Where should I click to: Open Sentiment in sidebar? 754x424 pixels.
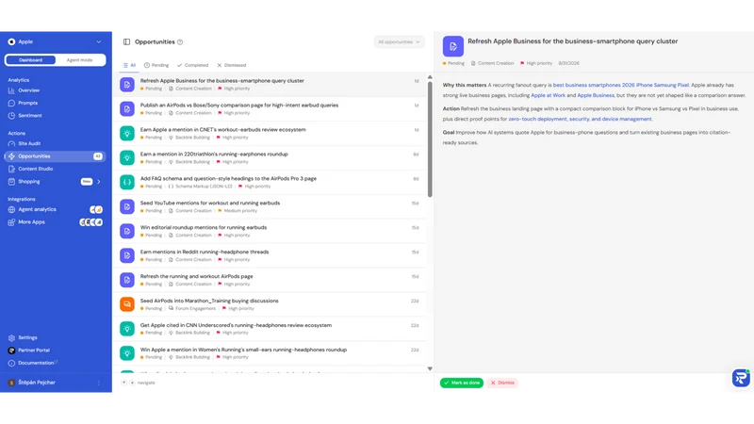(30, 115)
